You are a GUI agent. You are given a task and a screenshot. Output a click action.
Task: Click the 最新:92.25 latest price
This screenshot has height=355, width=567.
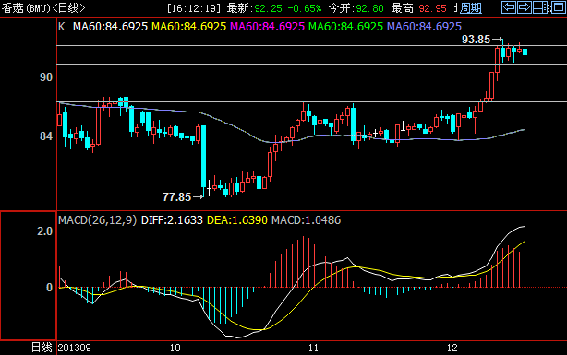click(255, 8)
